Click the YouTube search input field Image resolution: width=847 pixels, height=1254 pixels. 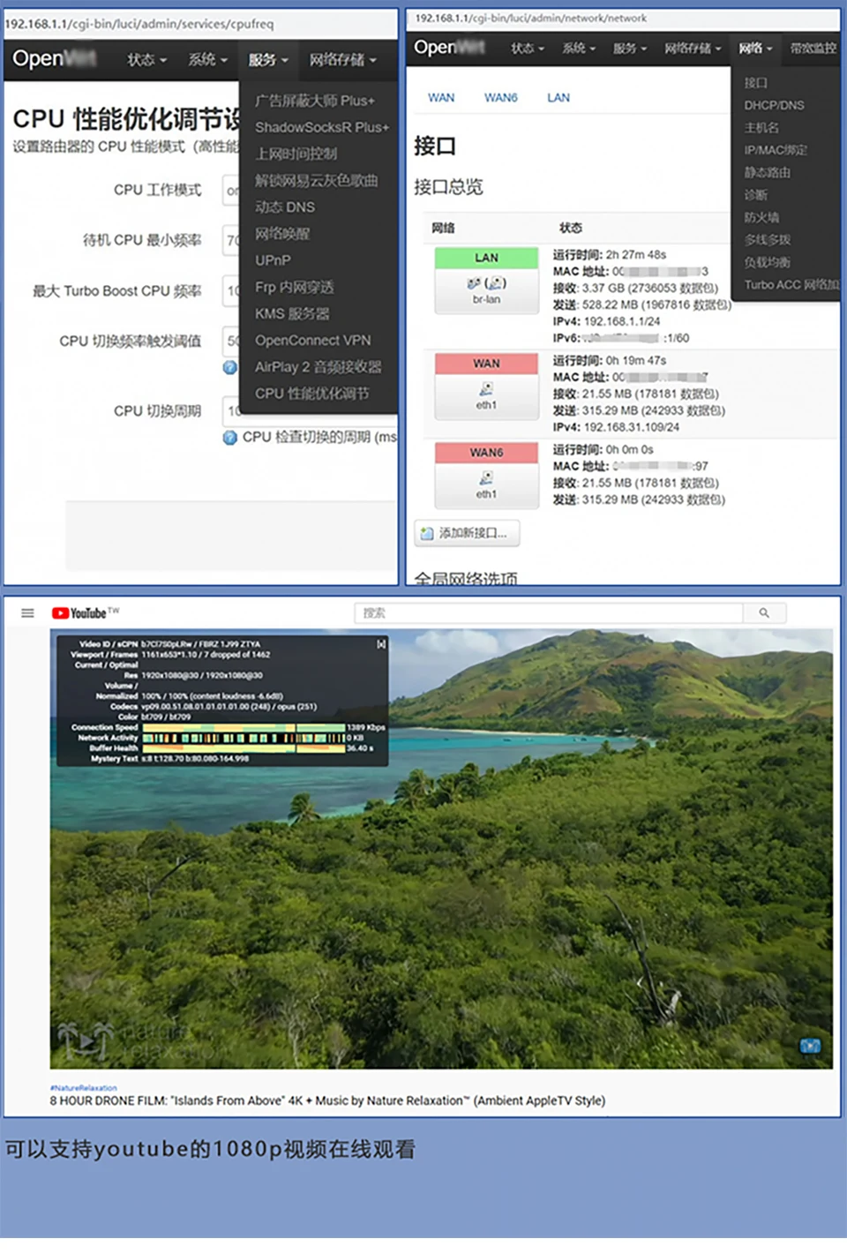point(549,613)
